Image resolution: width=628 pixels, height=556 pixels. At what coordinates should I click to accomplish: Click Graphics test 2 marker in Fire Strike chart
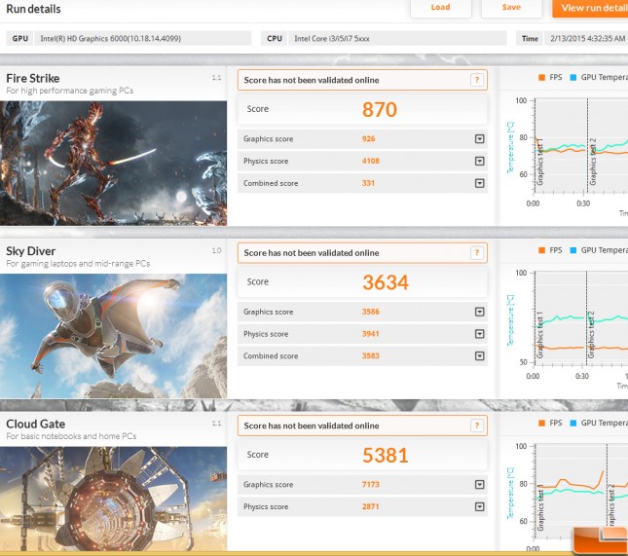click(x=593, y=163)
